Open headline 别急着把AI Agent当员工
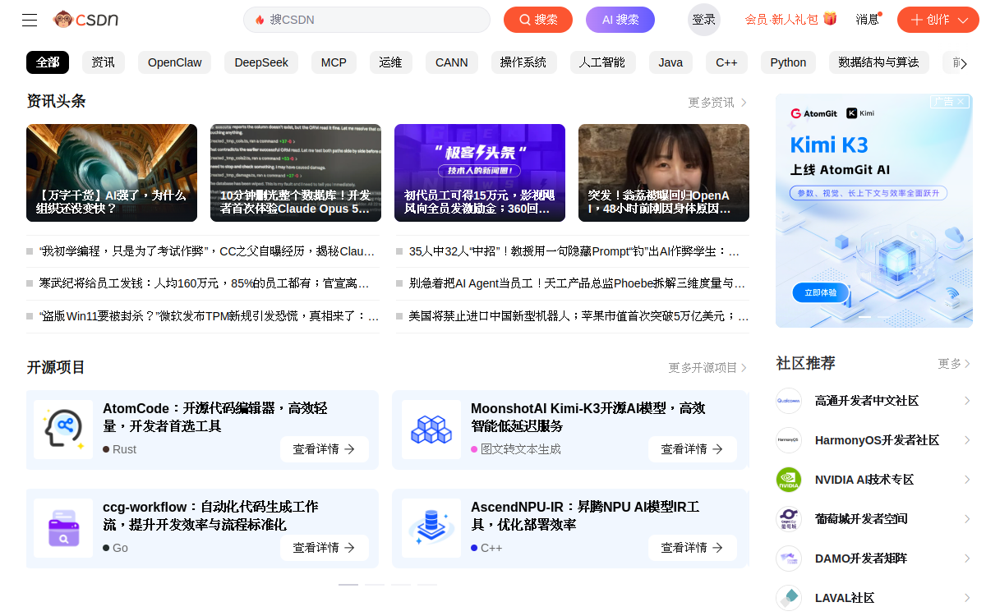Screen dimensions: 986x616 (x=578, y=283)
